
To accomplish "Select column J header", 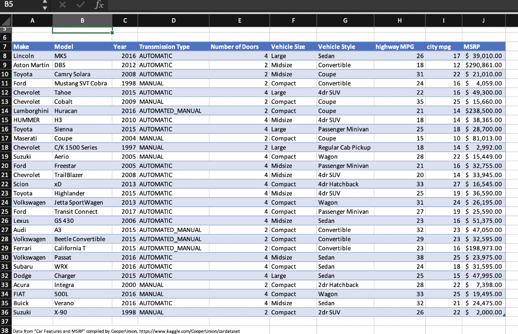I will click(483, 20).
